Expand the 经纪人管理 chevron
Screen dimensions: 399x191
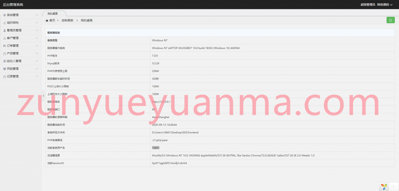pyautogui.click(x=37, y=61)
